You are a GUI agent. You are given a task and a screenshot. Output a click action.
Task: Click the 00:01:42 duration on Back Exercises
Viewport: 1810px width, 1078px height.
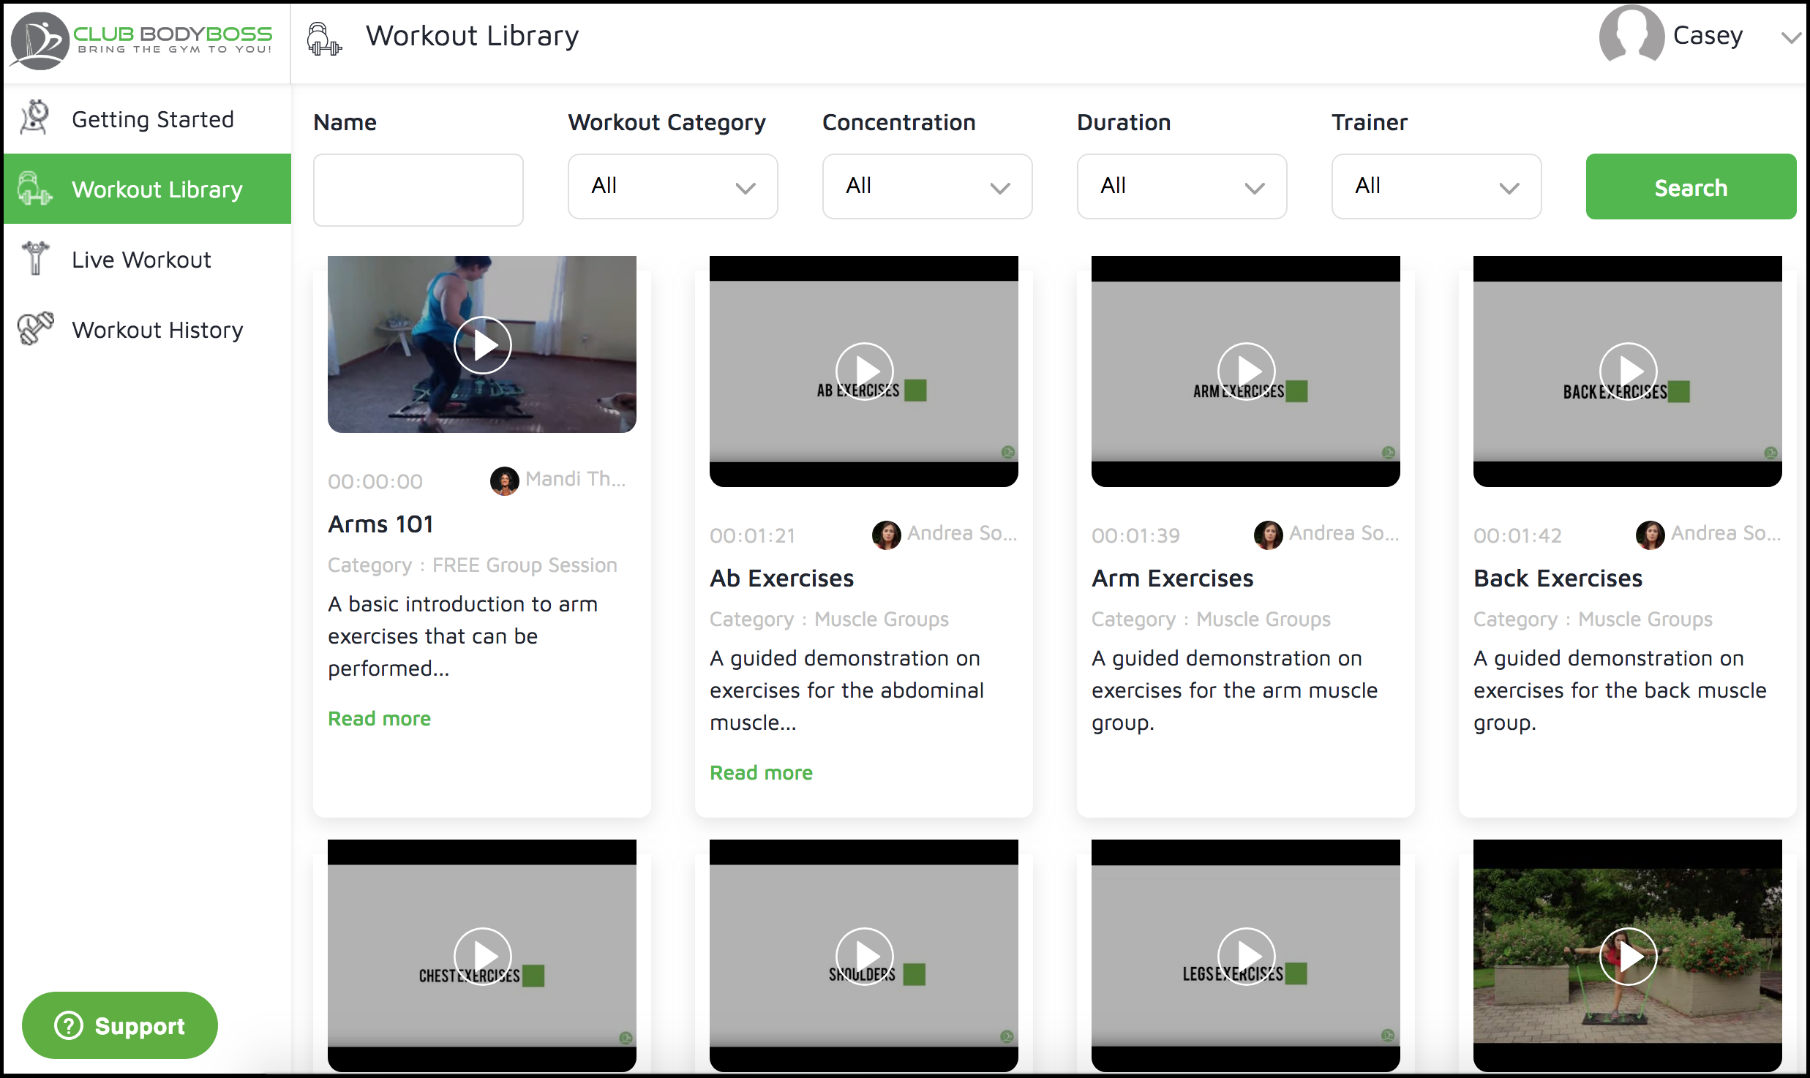coord(1517,535)
